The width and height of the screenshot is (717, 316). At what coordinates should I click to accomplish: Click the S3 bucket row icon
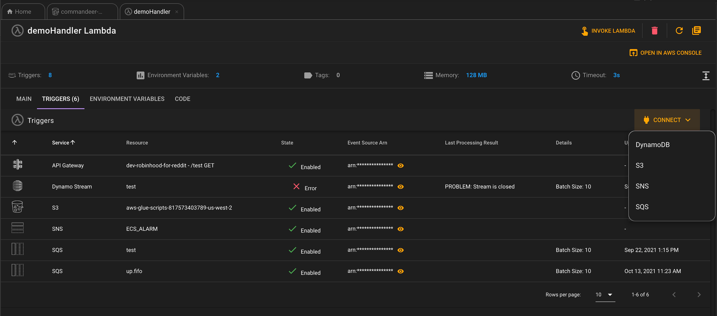[x=18, y=207]
